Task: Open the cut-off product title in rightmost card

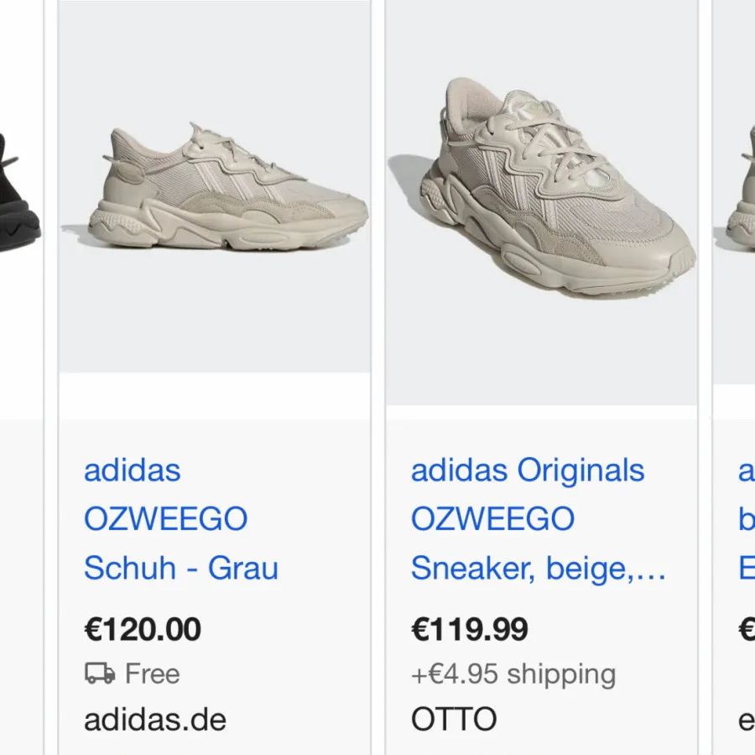Action: (x=746, y=519)
